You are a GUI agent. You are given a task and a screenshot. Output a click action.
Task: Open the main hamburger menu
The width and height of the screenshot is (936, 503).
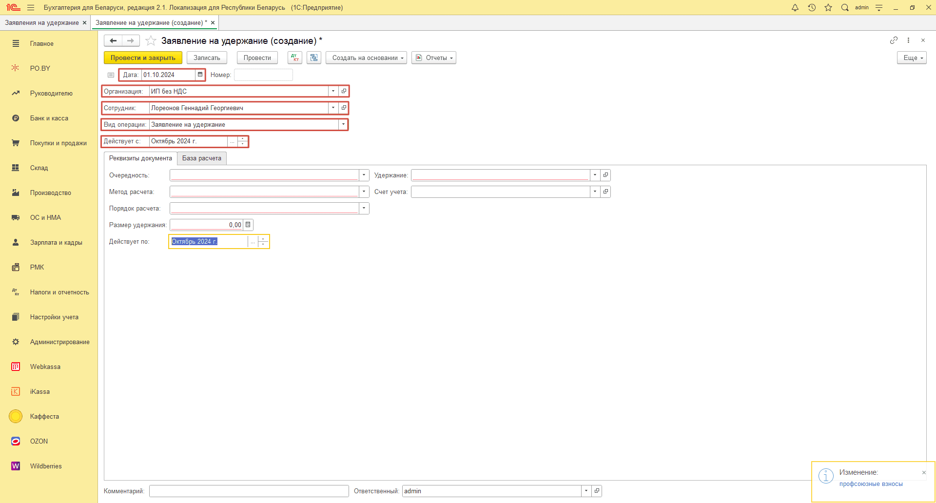pos(31,7)
